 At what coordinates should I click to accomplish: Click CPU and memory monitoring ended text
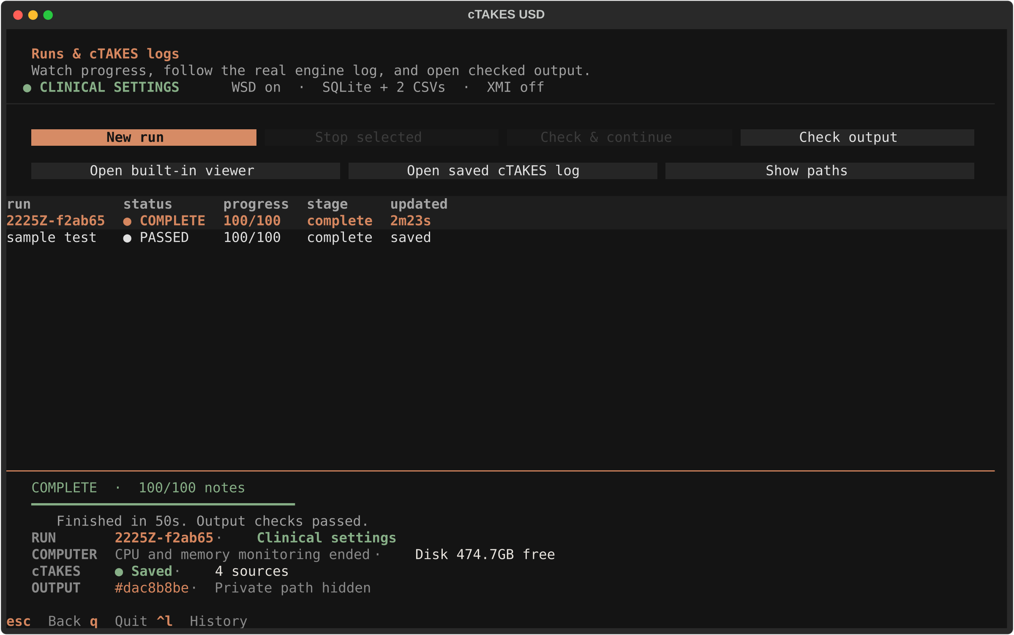(x=243, y=555)
